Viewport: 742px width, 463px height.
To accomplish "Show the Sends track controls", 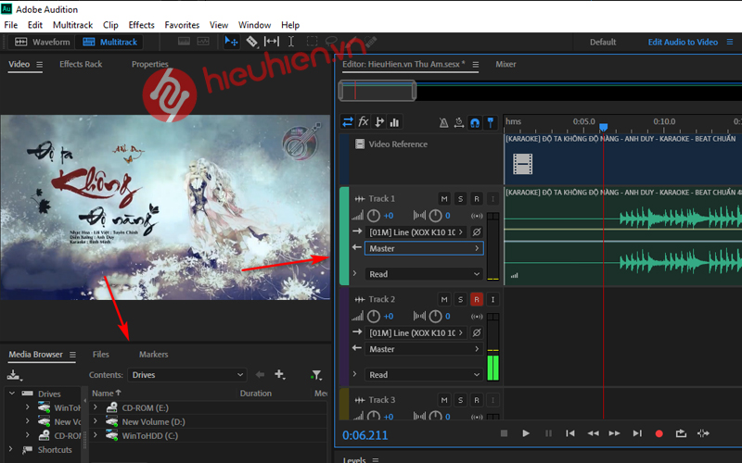I will point(379,122).
